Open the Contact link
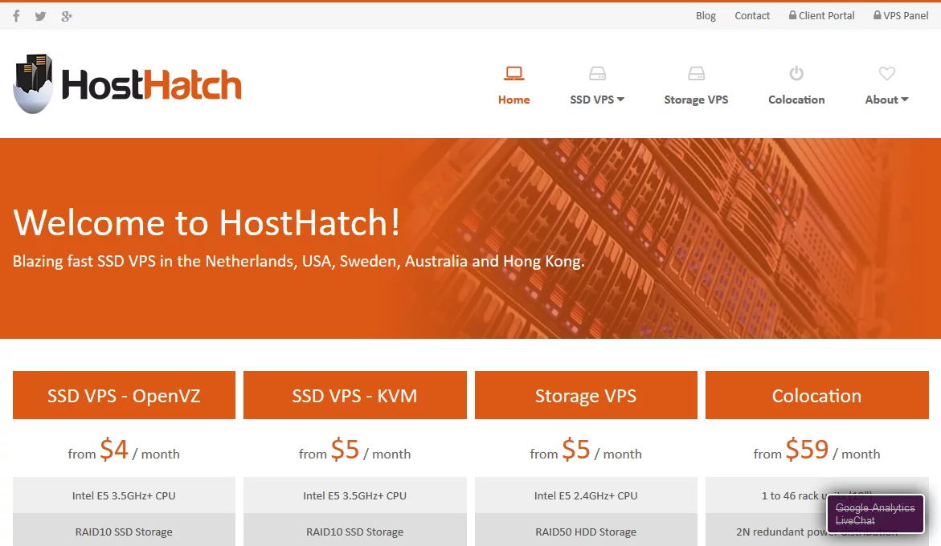Screen dimensions: 941x546 [x=752, y=15]
